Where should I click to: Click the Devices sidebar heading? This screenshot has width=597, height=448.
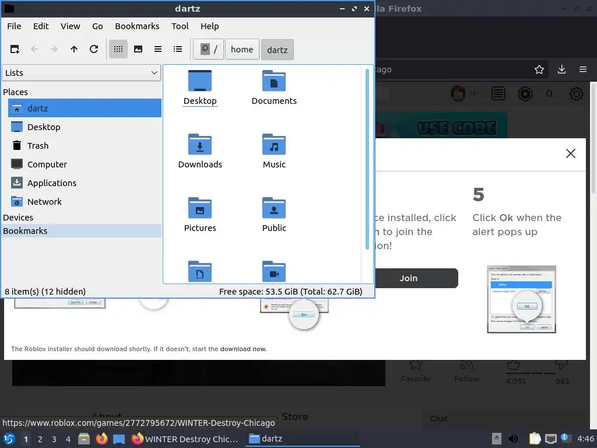point(18,218)
